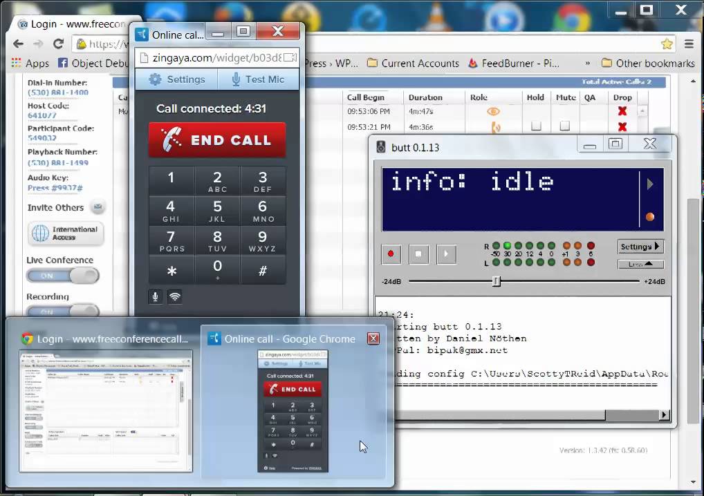
Task: Click the eye role icon for first call
Action: coord(494,111)
